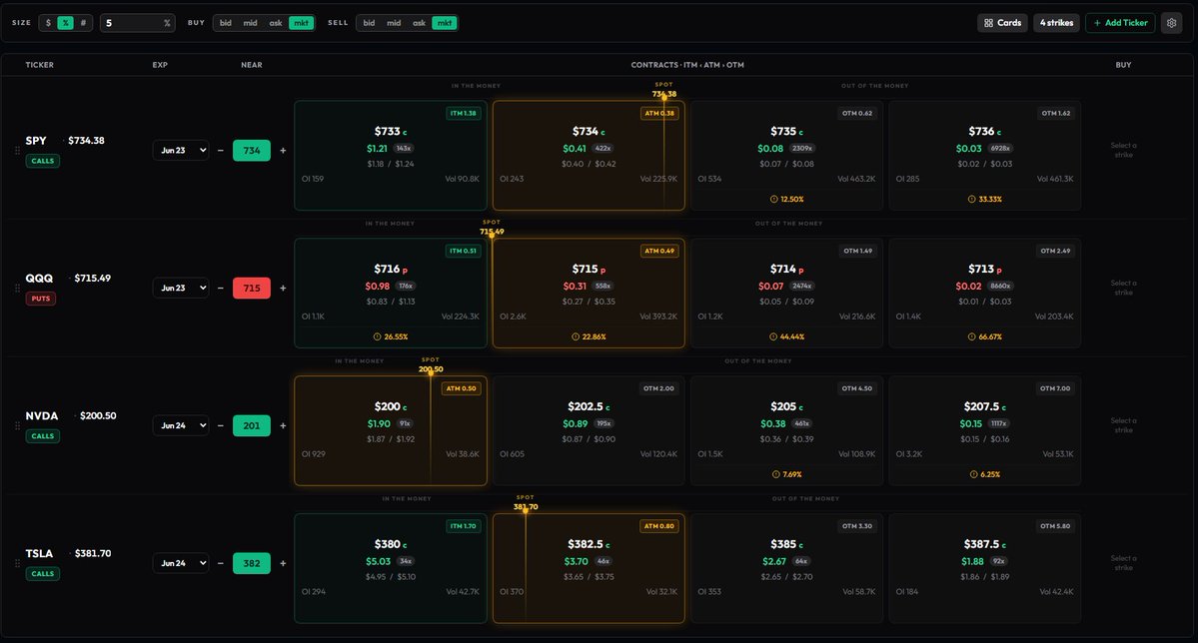
Task: Set SELL price to mkt
Action: (x=445, y=23)
